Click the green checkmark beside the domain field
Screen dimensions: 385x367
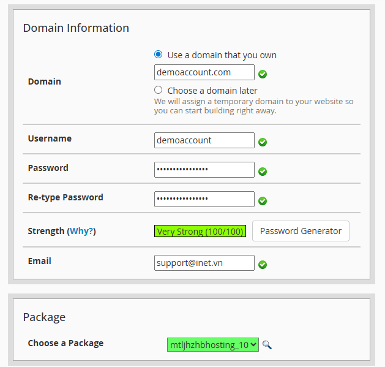pos(263,74)
